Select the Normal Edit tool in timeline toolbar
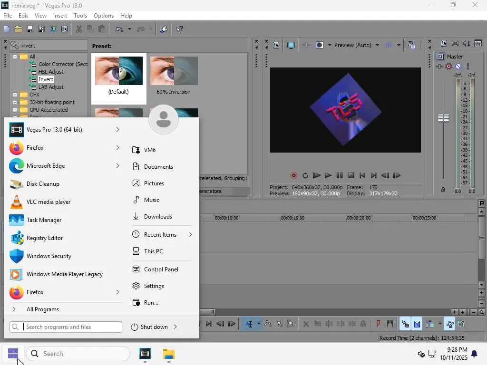The width and height of the screenshot is (487, 365). (x=249, y=324)
